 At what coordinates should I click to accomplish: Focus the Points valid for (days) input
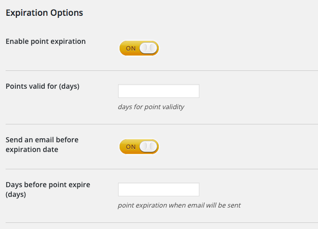coord(158,91)
